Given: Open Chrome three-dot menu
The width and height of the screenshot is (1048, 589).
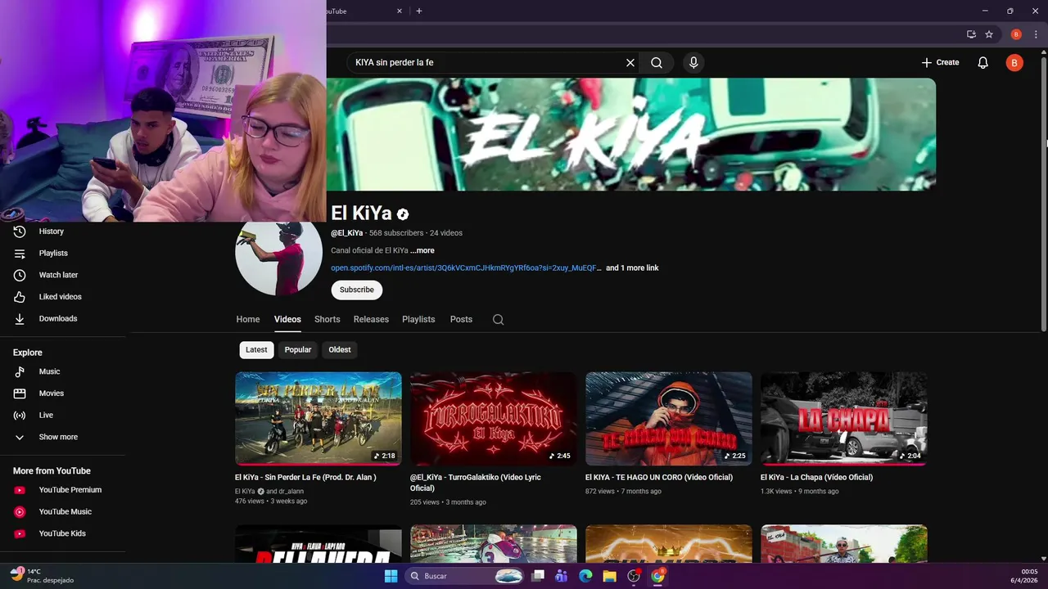Looking at the screenshot, I should [1036, 34].
